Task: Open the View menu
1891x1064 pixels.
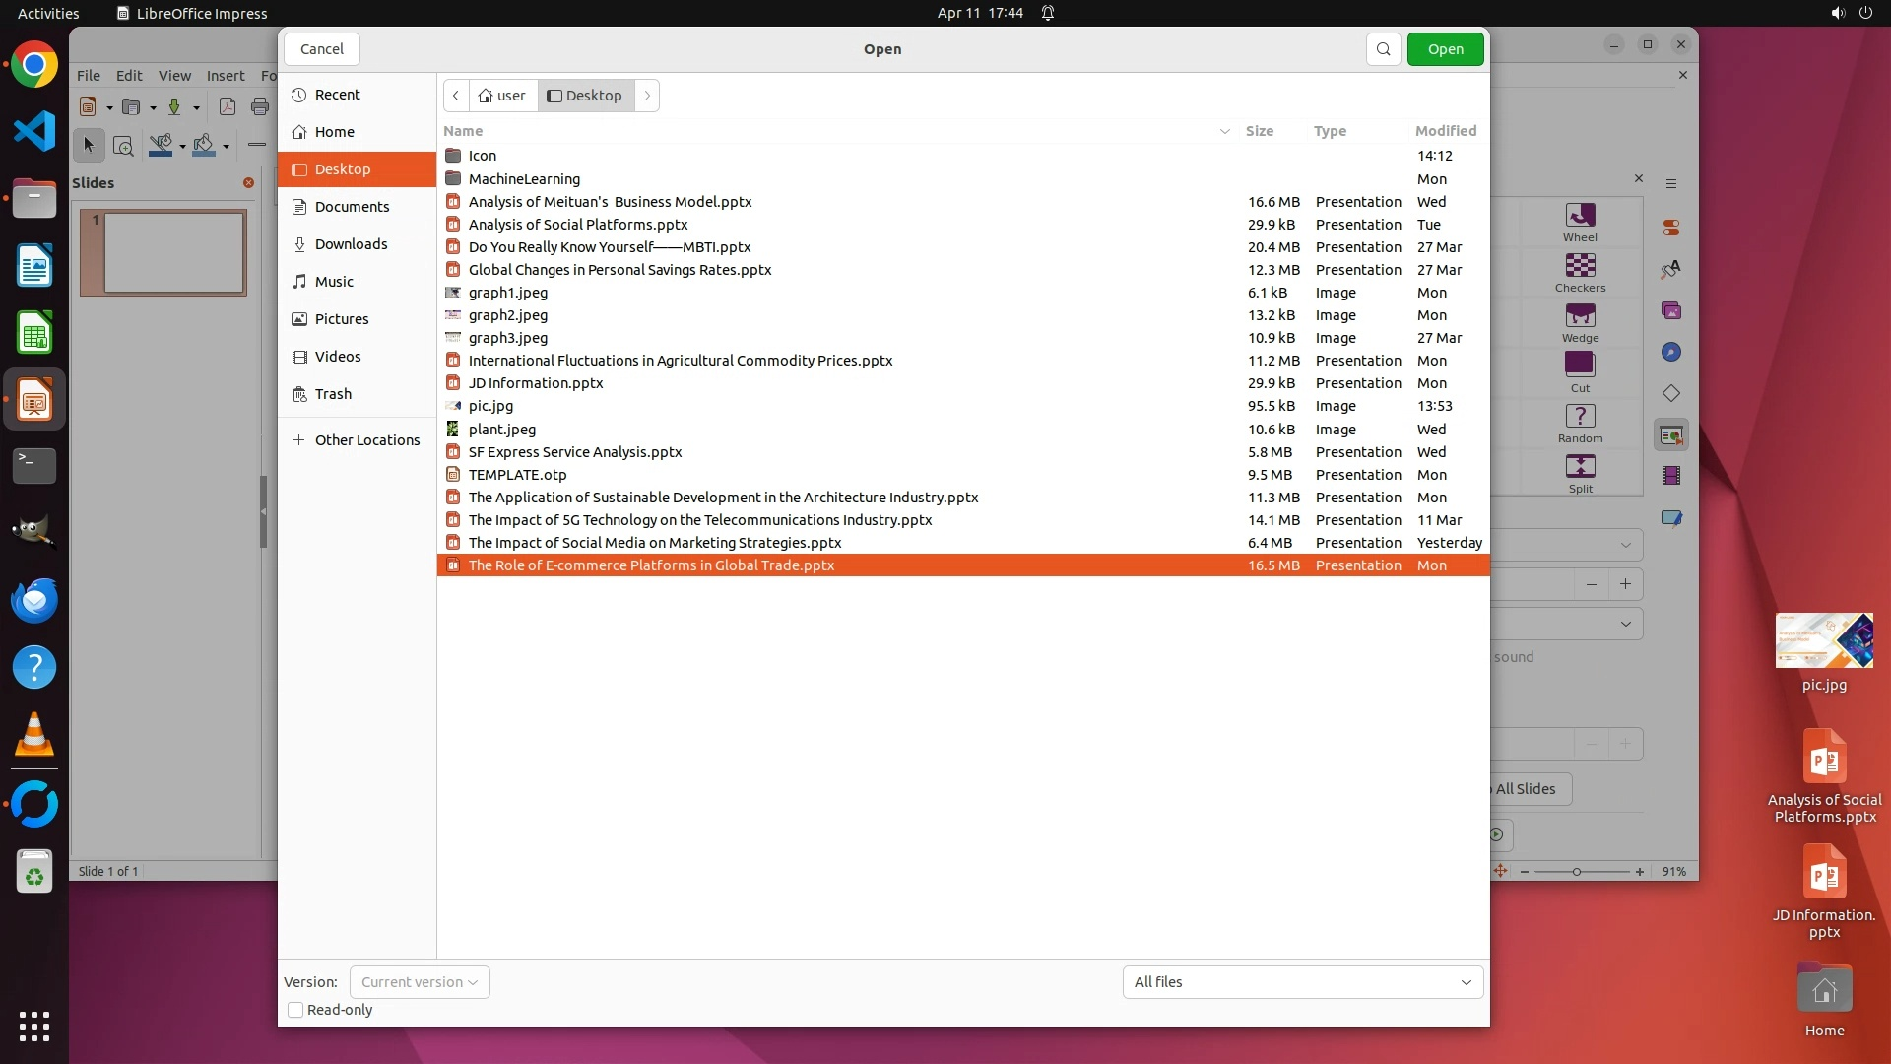Action: click(x=174, y=76)
